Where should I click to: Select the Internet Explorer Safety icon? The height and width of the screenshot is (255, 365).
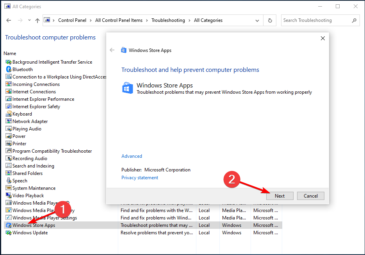9,107
